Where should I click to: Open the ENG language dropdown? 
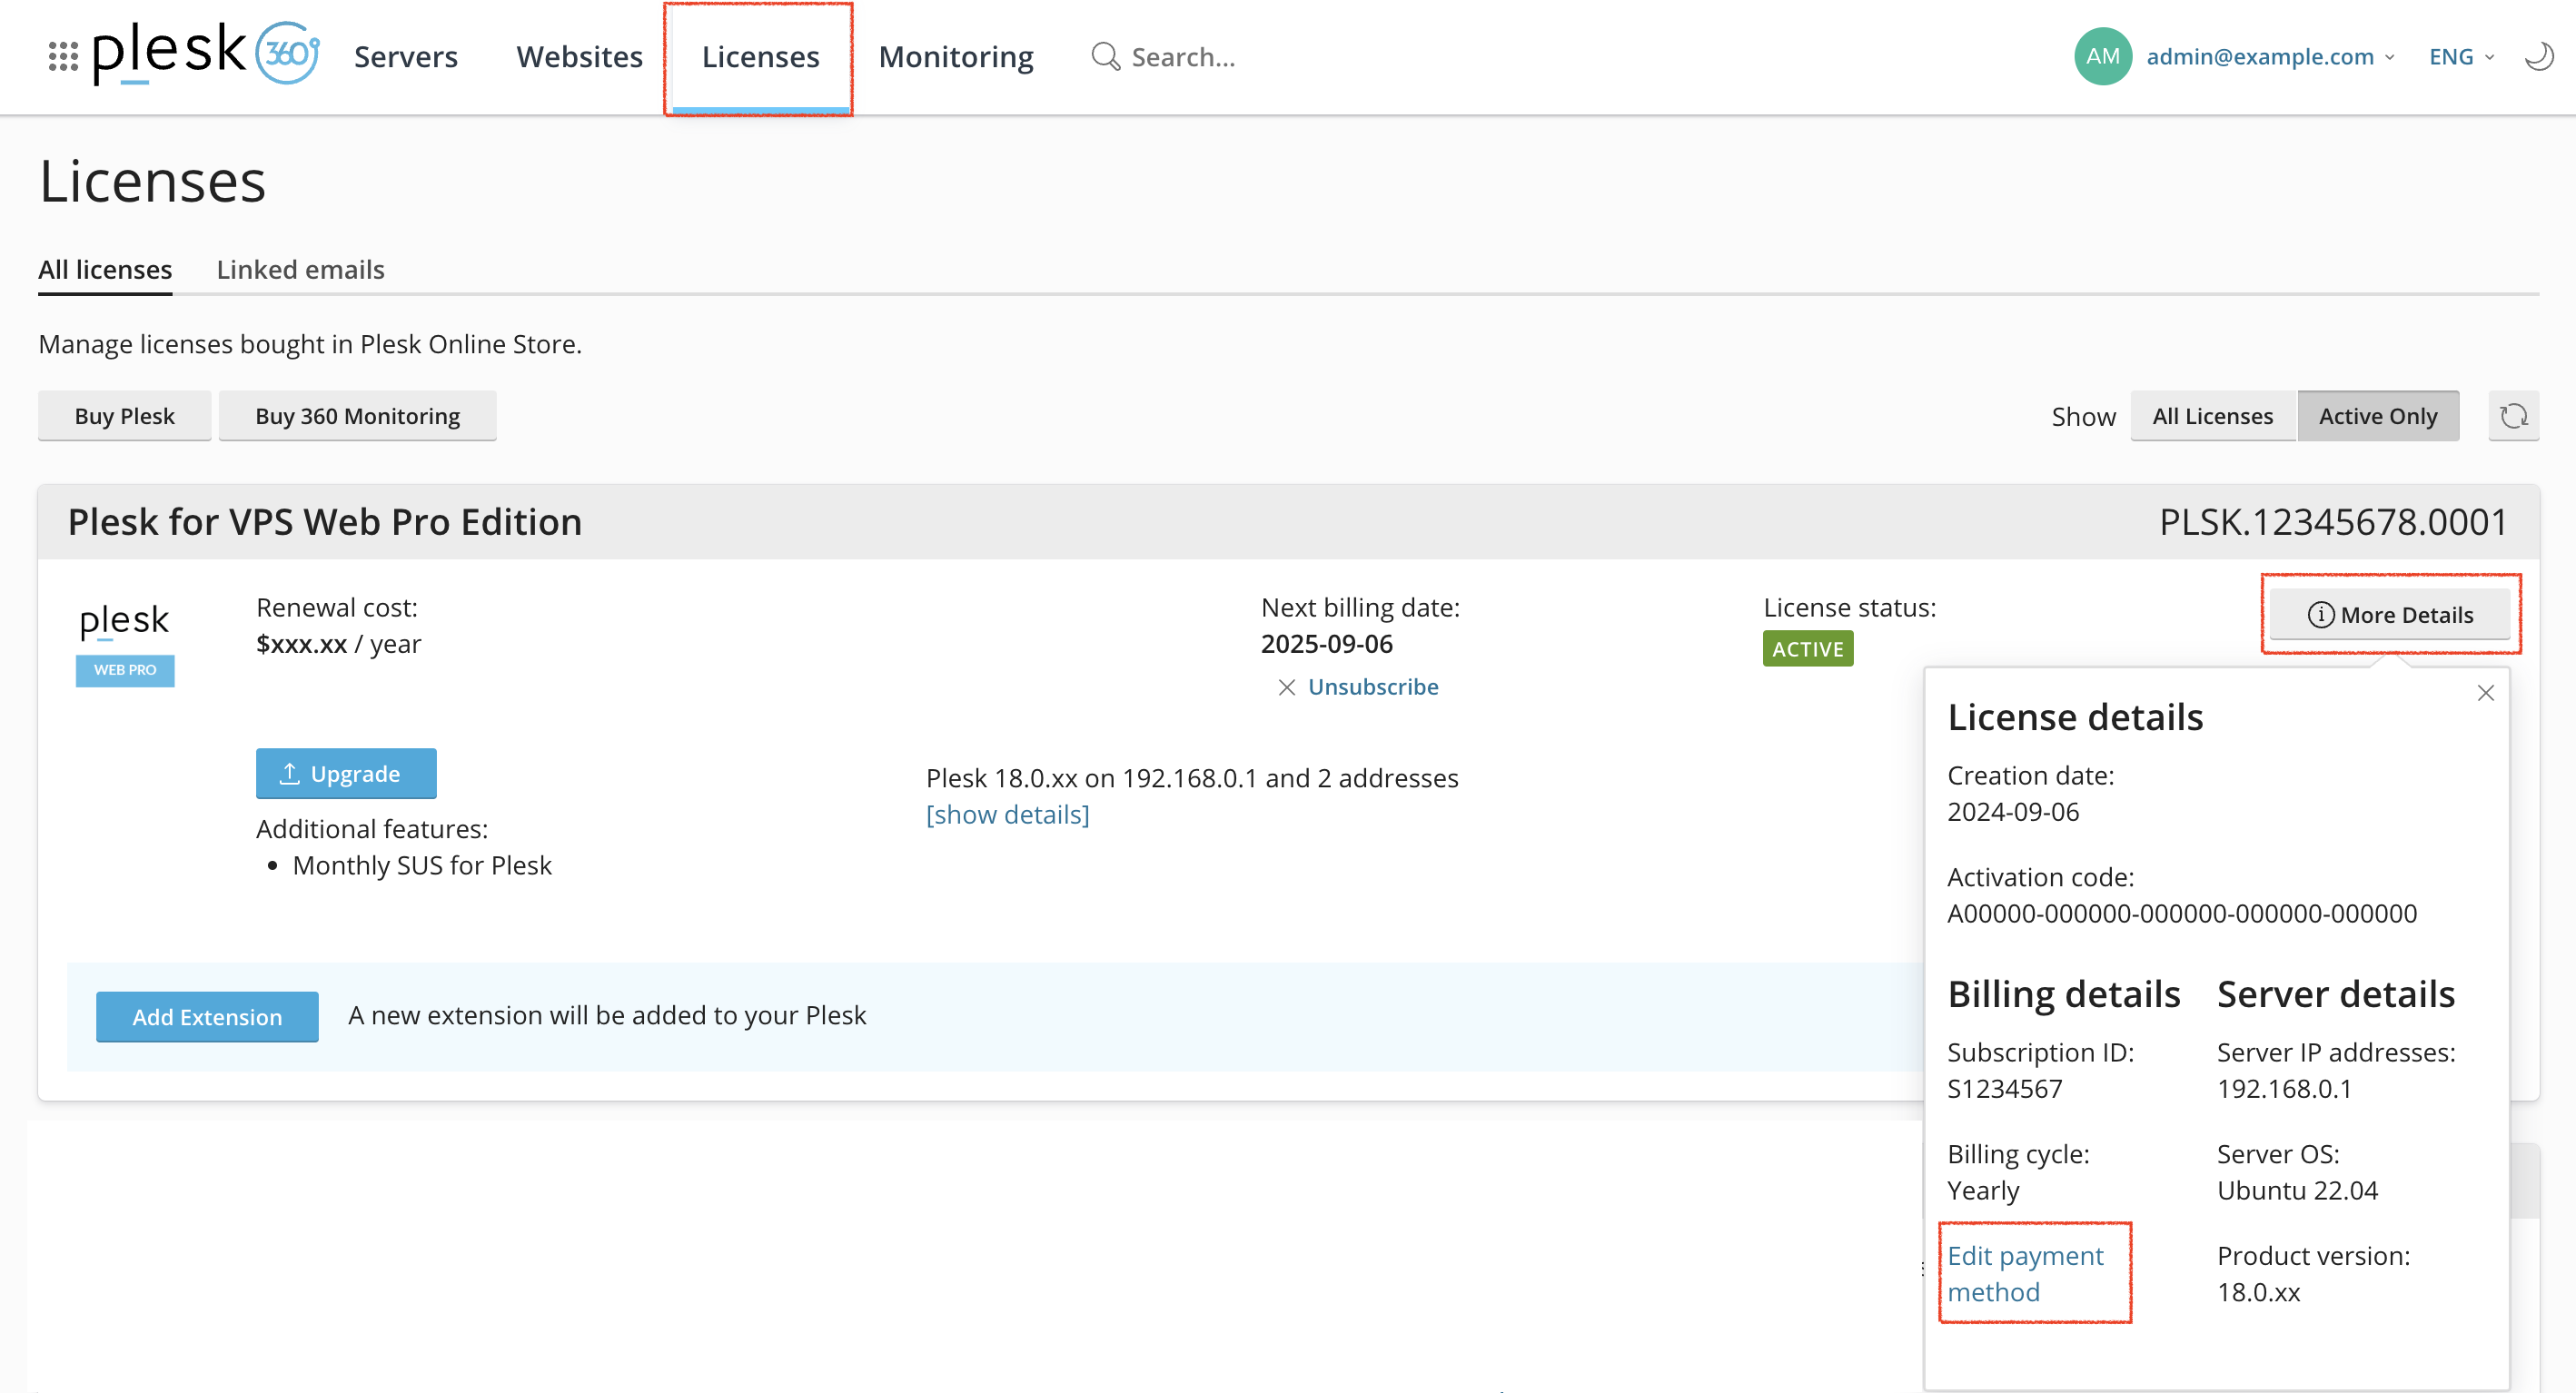tap(2461, 57)
